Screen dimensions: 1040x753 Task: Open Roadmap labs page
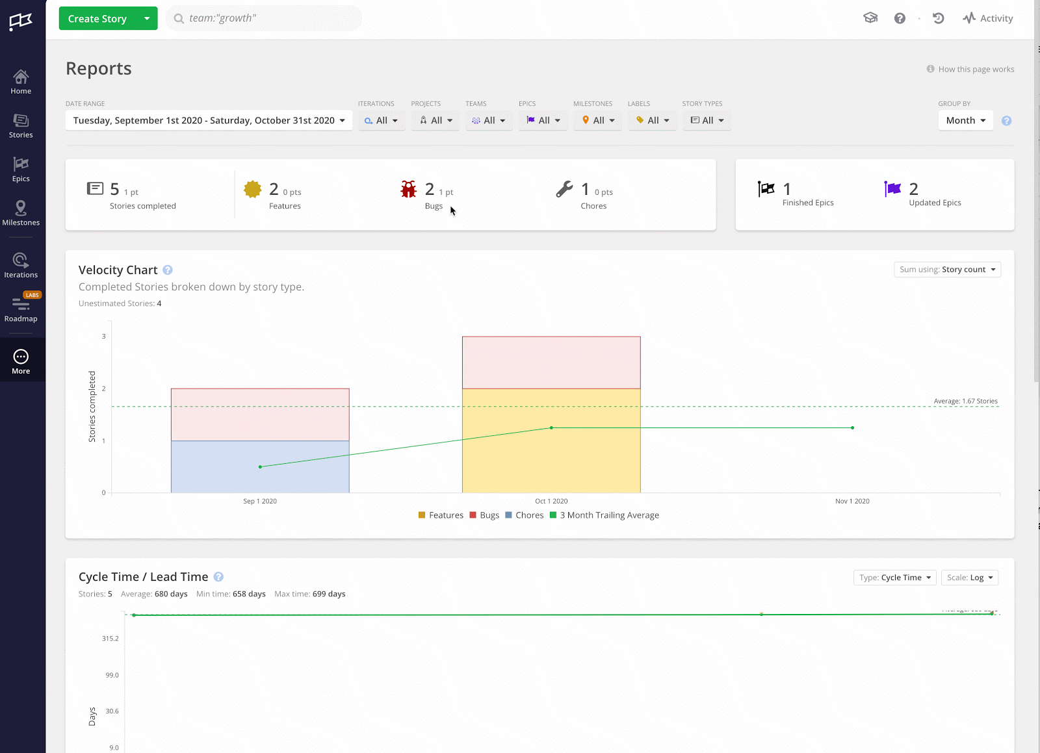pyautogui.click(x=21, y=309)
